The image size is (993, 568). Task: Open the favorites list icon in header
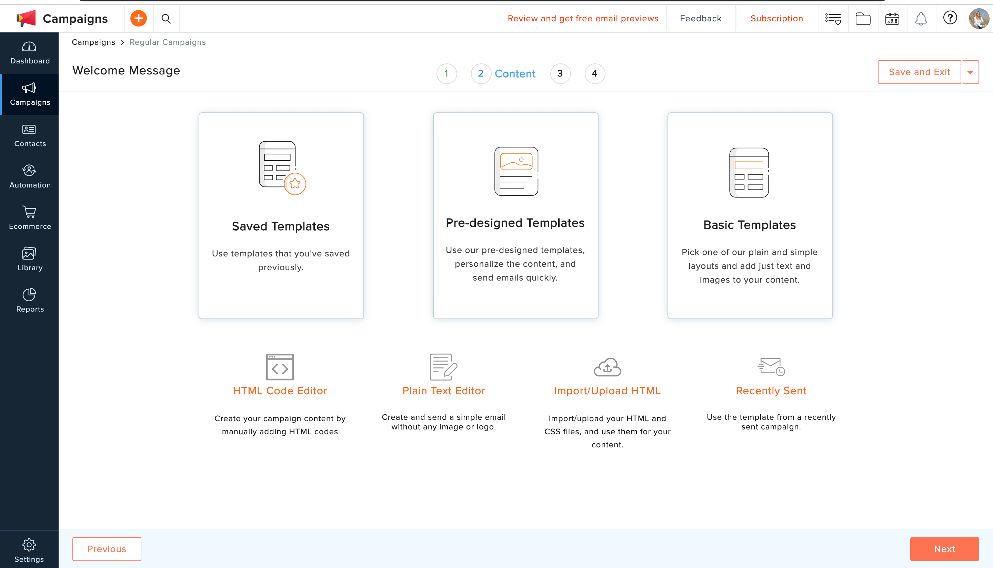click(833, 18)
